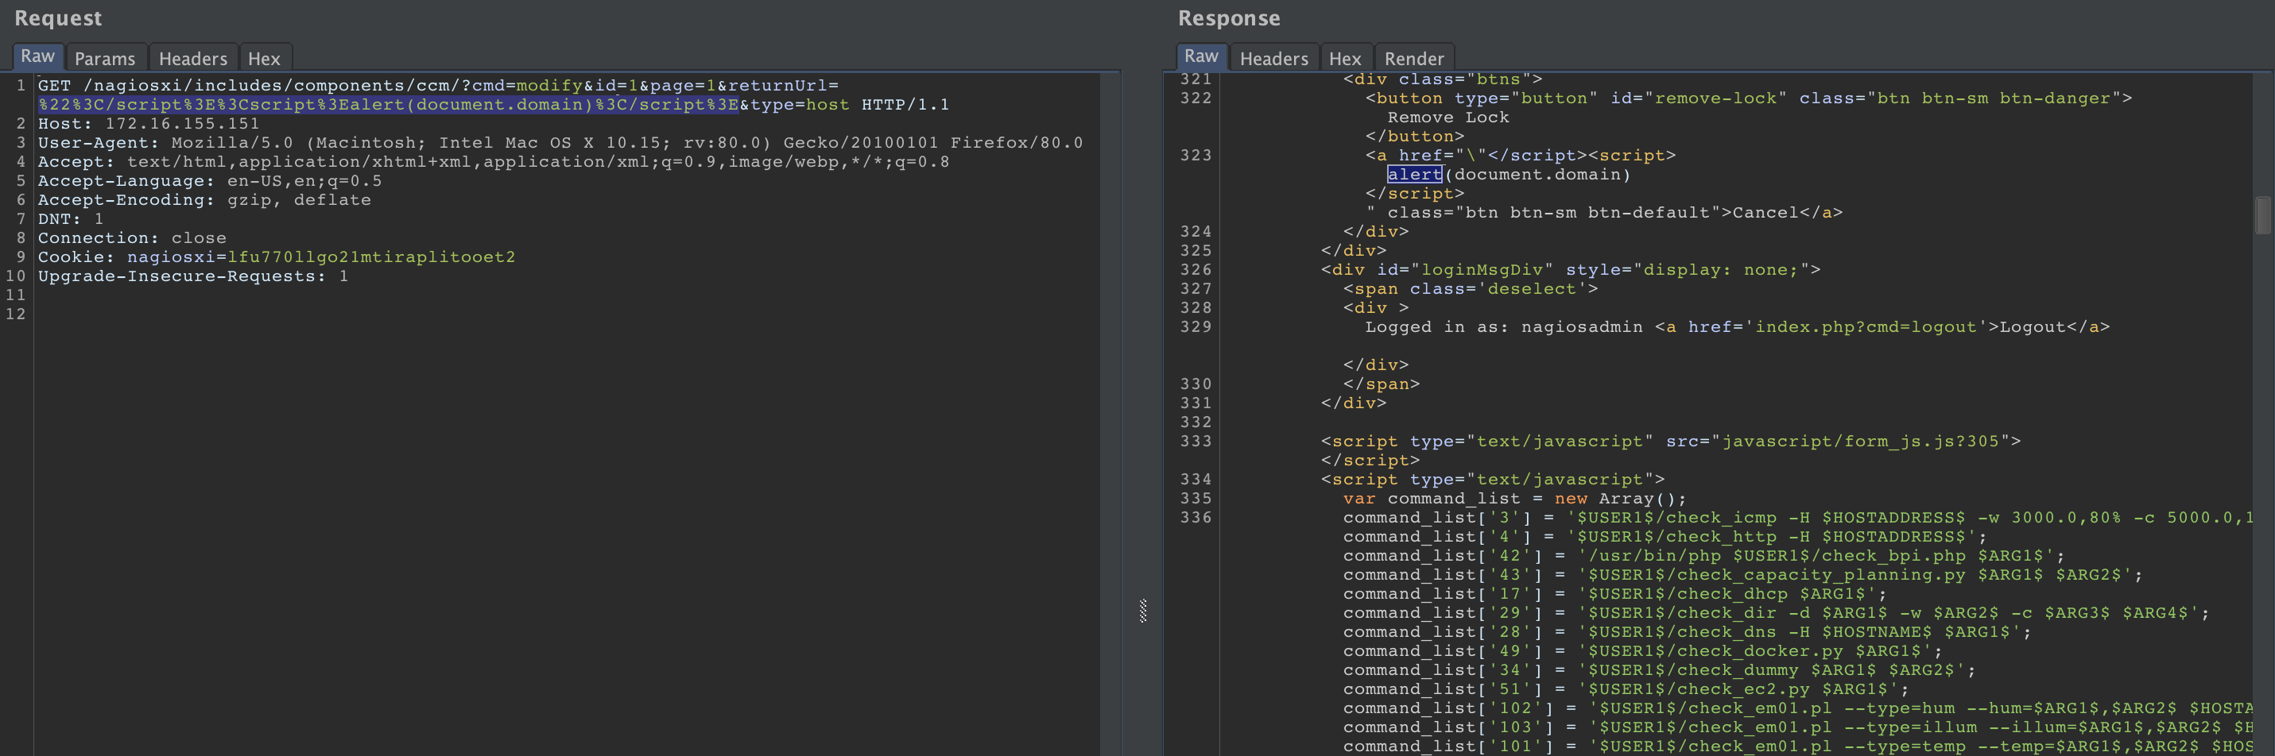This screenshot has width=2275, height=756.
Task: Click the span class='deselect' response line
Action: (1471, 289)
